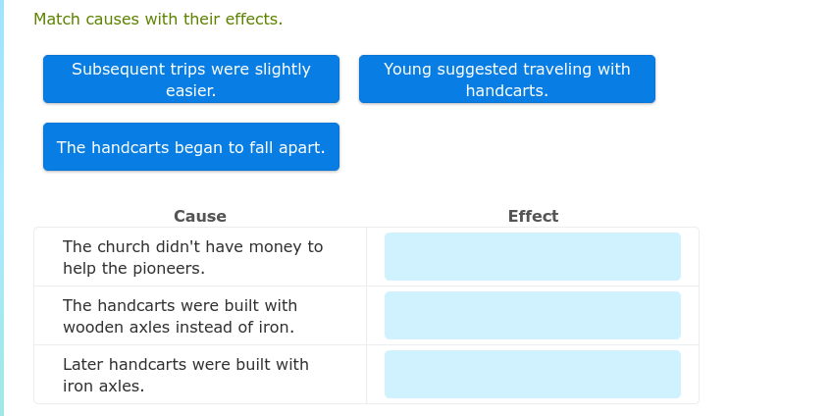The image size is (833, 416).
Task: Click the 'Young suggested traveling with handcarts' tile
Action: pyautogui.click(x=506, y=79)
